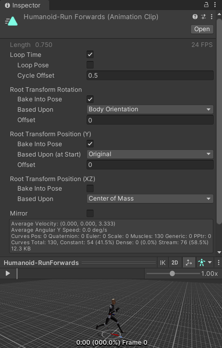Uncheck the Loop Time checkbox

[90, 54]
